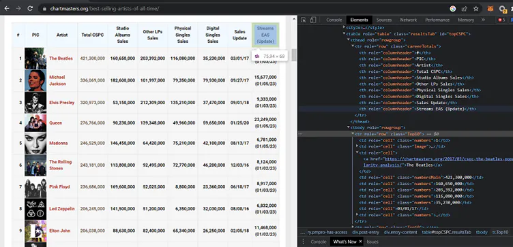Click the Google icon in address bar
513x247 pixels.
pyautogui.click(x=453, y=9)
